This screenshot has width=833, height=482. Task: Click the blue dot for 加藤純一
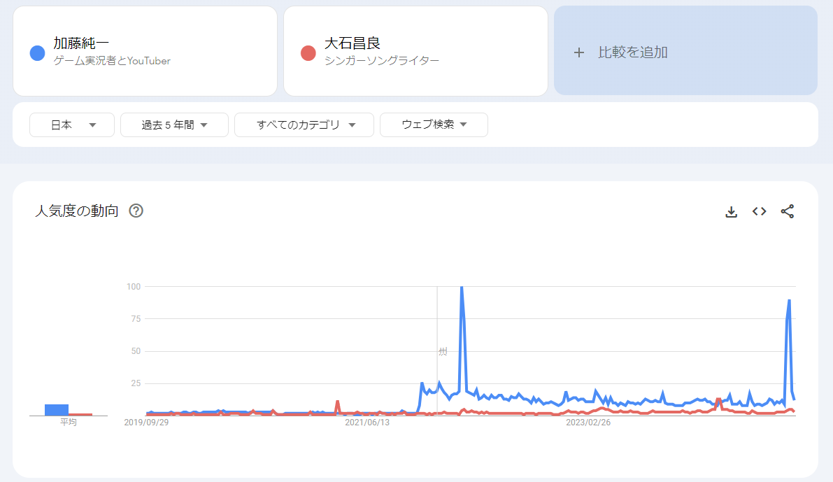tap(38, 53)
